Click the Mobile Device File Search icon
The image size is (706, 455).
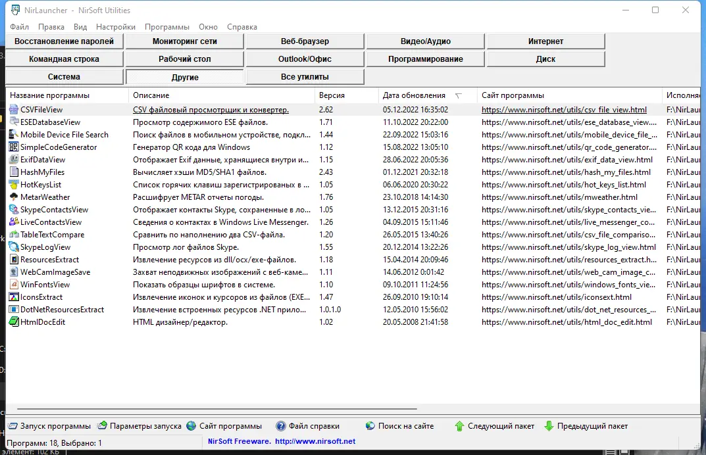point(14,135)
